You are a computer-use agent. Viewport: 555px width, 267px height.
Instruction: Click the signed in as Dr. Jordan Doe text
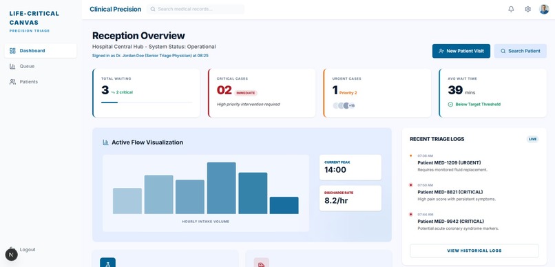click(150, 56)
